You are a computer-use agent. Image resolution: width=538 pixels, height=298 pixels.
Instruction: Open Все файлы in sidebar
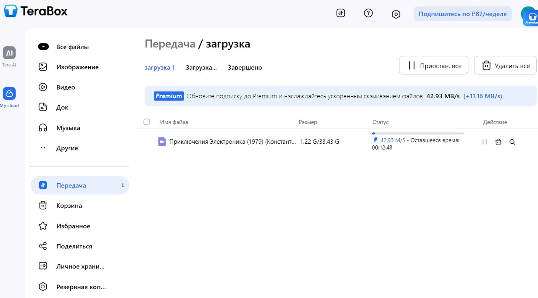point(80,47)
